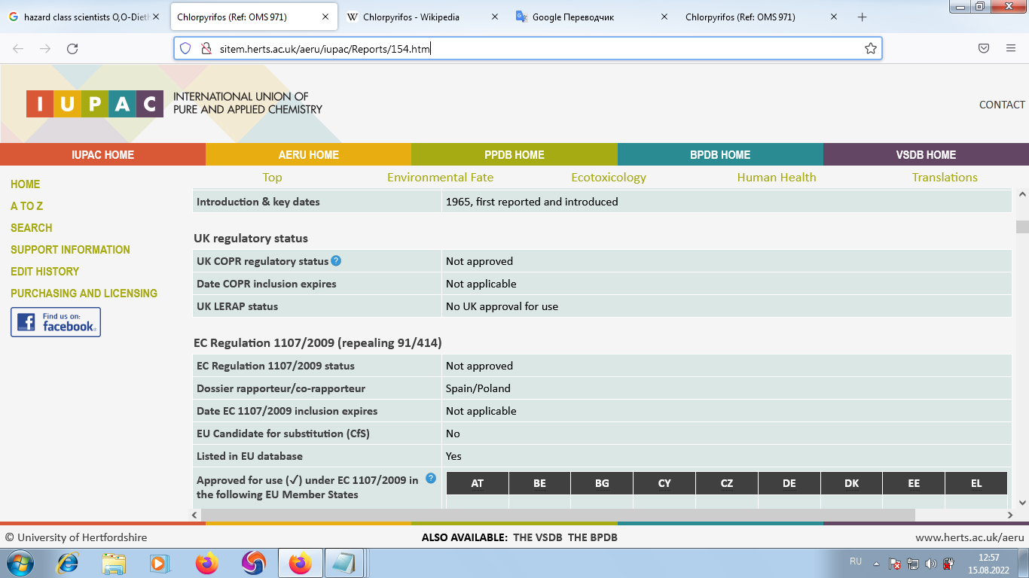
Task: Open Firefox hamburger application menu
Action: coord(1011,49)
